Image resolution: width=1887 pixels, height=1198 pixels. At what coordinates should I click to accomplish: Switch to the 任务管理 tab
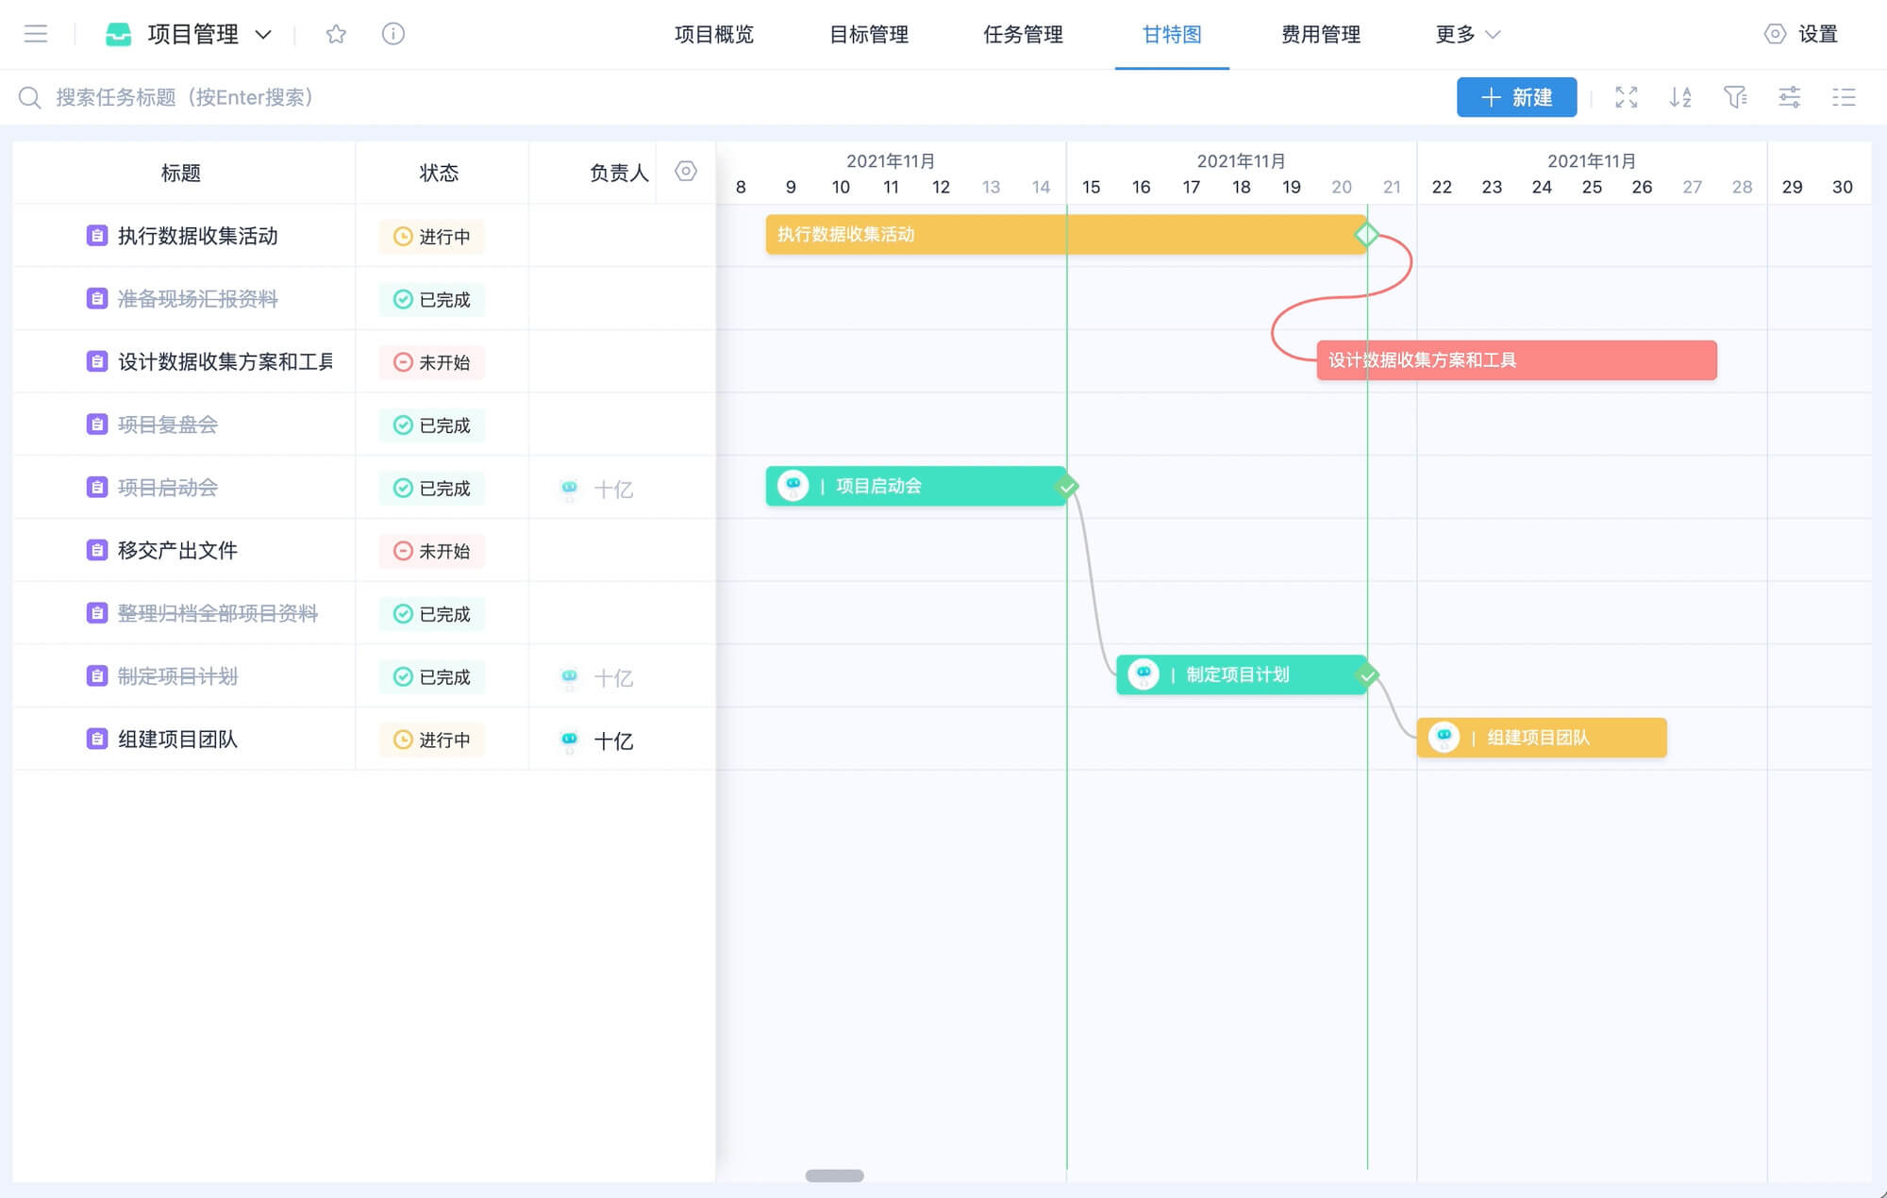1023,35
